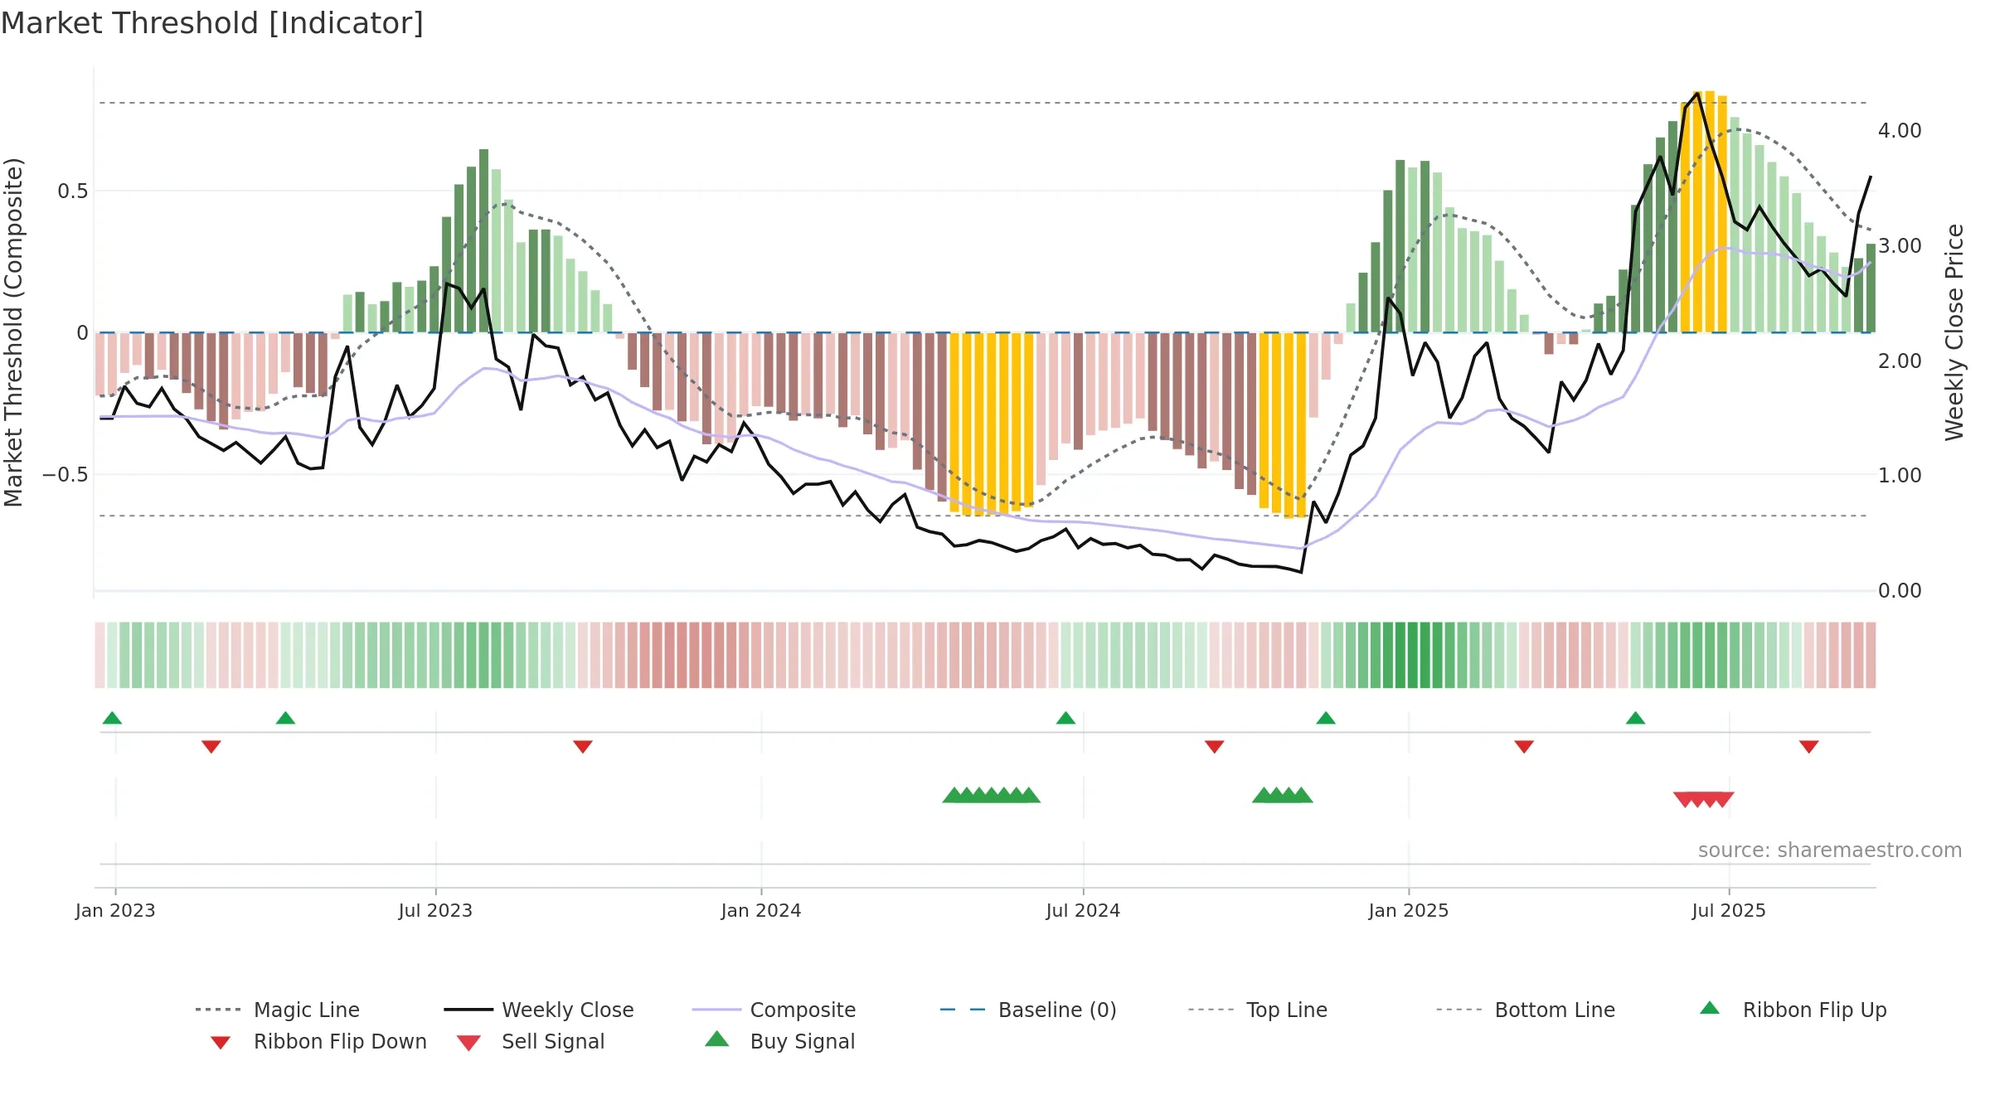Click the Ribbon Flip Down marker near September 2023
This screenshot has height=1119, width=1990.
pos(583,747)
